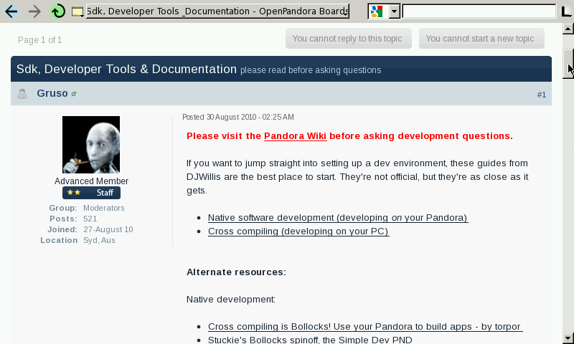This screenshot has height=344, width=574.
Task: Click the location Syd, Aus
Action: (99, 240)
